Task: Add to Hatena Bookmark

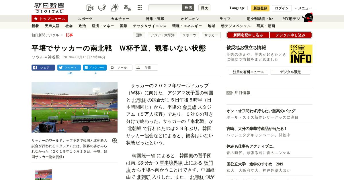Action: tap(95, 68)
